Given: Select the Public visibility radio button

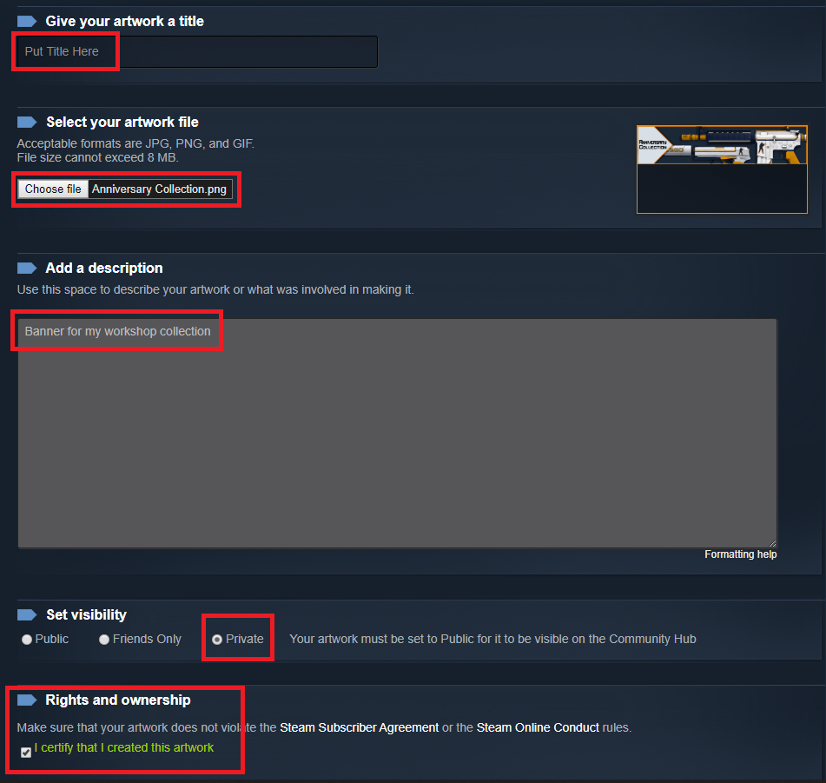Looking at the screenshot, I should [x=27, y=639].
